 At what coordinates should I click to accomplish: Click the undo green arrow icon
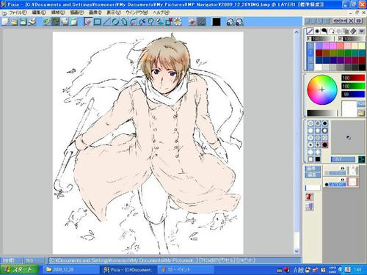click(46, 22)
